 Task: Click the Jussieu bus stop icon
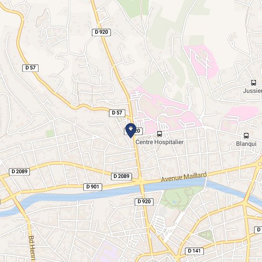[x=253, y=83]
